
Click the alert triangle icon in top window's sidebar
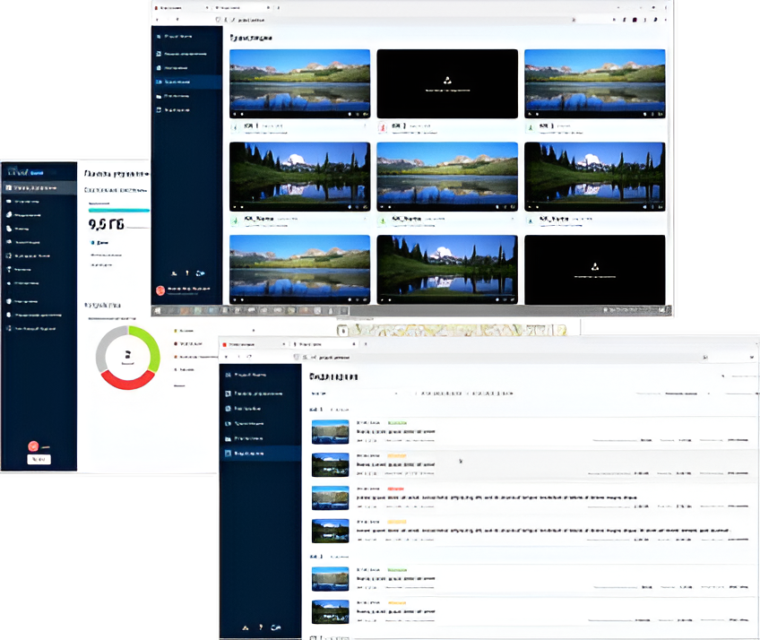(x=174, y=273)
